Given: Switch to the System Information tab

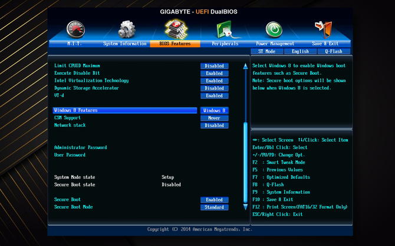Looking at the screenshot, I should 125,44.
